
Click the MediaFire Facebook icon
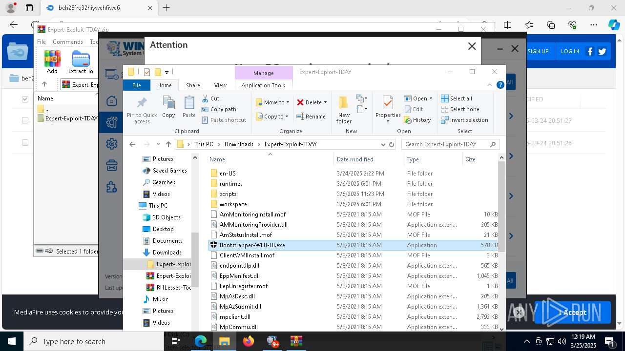[x=590, y=51]
